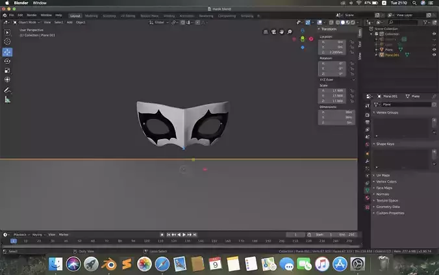Jump to the timeline start frame

(168, 235)
